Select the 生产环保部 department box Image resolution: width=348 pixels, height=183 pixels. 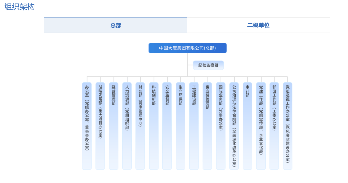pos(180,126)
